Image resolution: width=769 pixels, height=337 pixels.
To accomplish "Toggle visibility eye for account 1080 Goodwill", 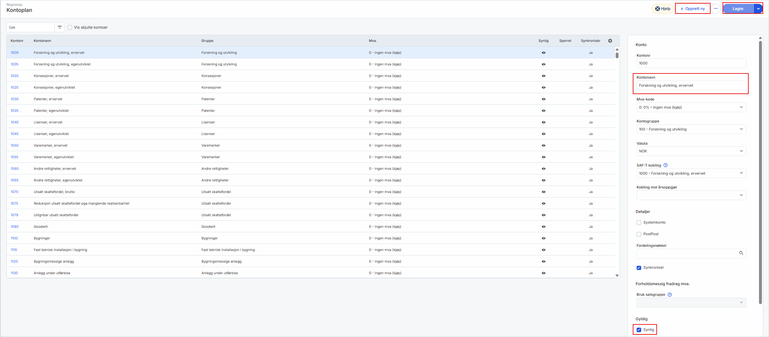I will click(x=543, y=227).
